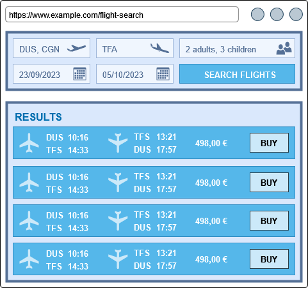Image resolution: width=308 pixels, height=288 pixels.
Task: Click the passengers icon beside 2 adults
Action: pyautogui.click(x=284, y=49)
